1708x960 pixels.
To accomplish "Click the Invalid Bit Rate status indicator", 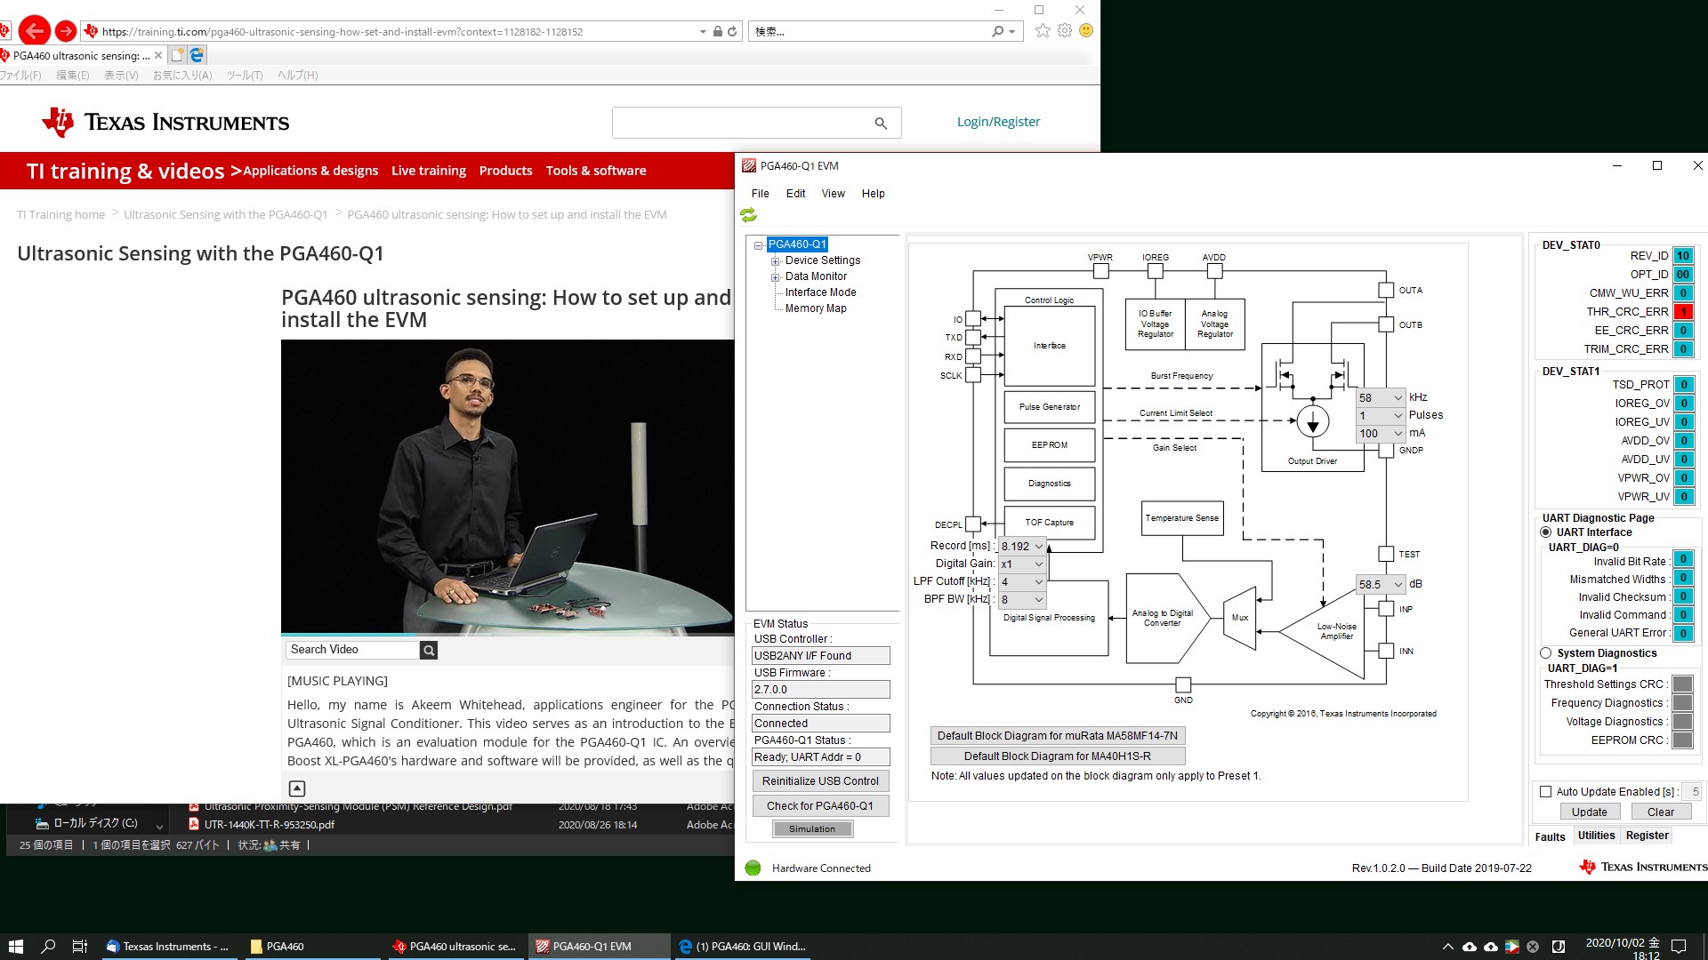I will click(1683, 559).
